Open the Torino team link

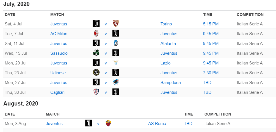166,24
